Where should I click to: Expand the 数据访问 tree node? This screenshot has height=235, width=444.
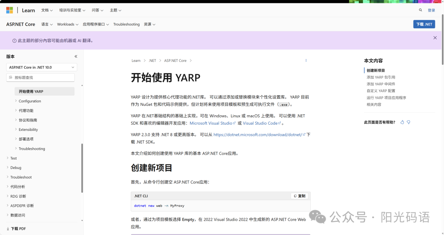[7, 215]
